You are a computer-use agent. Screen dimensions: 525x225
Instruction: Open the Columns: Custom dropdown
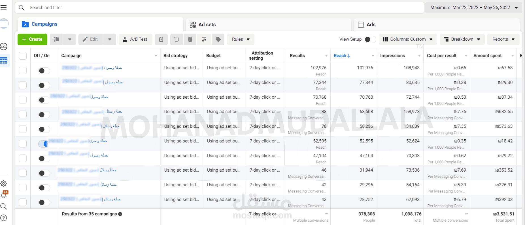(407, 39)
